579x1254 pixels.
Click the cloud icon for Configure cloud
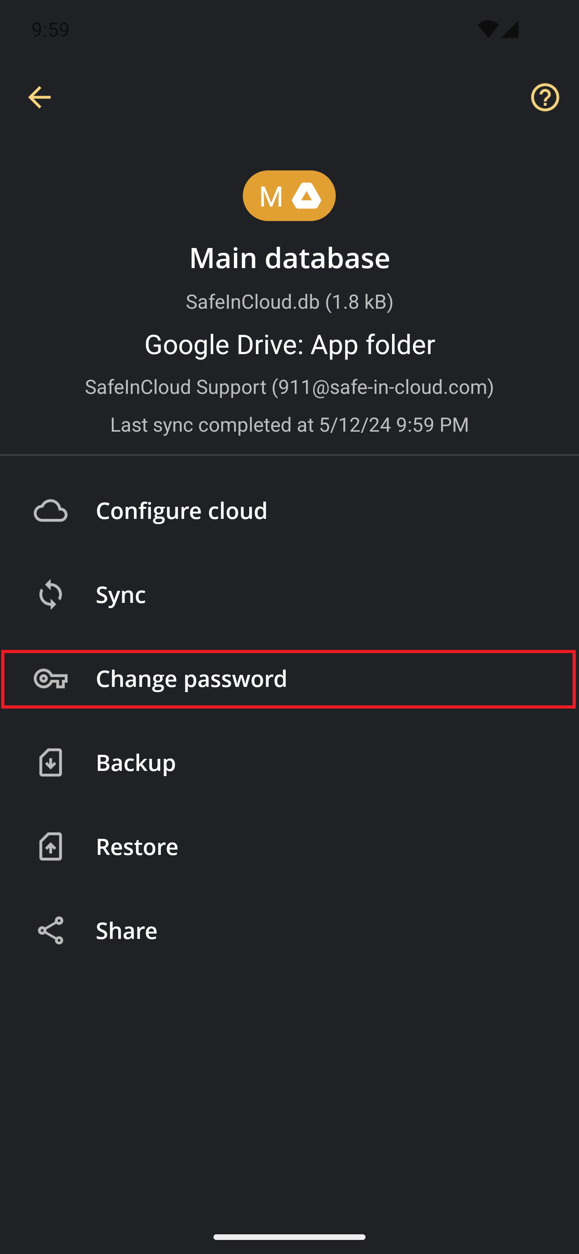coord(51,511)
